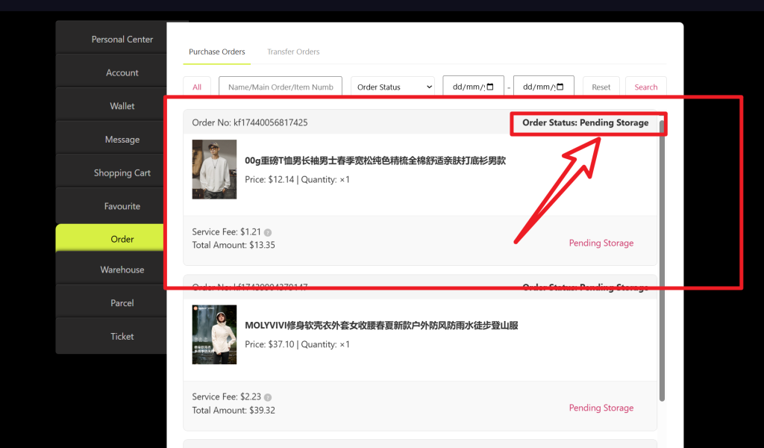This screenshot has height=448, width=764.
Task: Open the end date calendar picker icon
Action: pyautogui.click(x=560, y=87)
